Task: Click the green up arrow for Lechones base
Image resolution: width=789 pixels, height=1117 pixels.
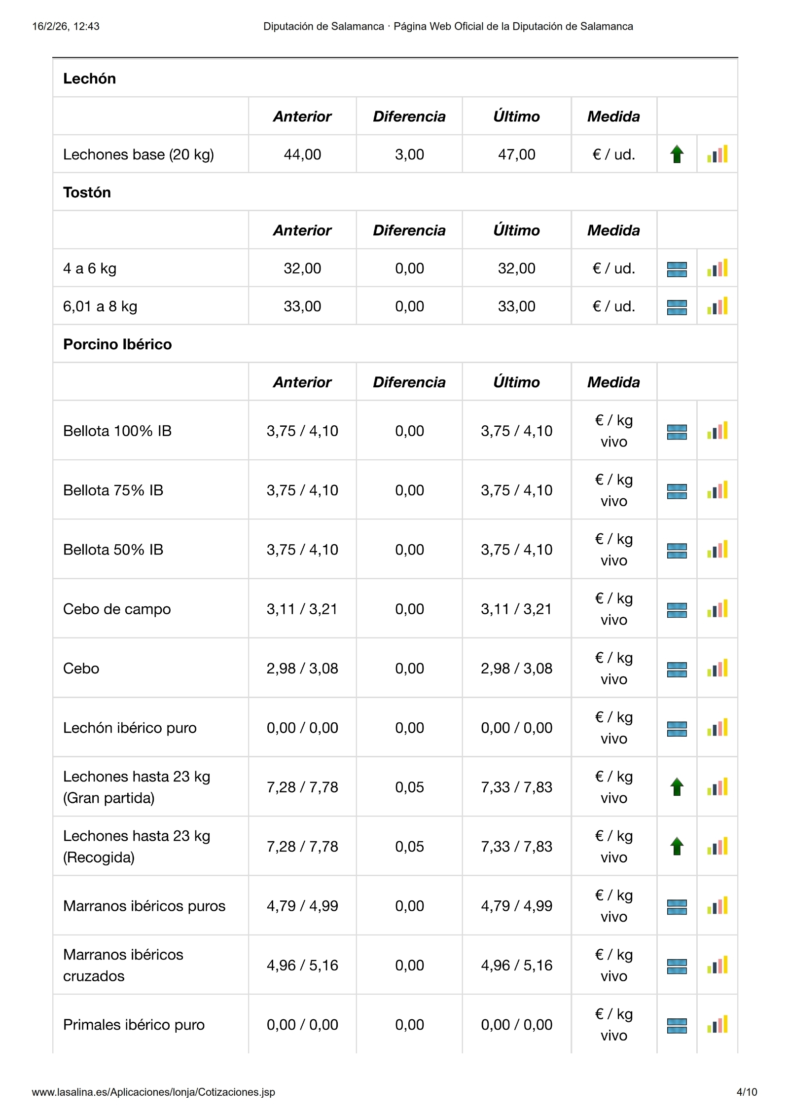Action: pyautogui.click(x=677, y=154)
